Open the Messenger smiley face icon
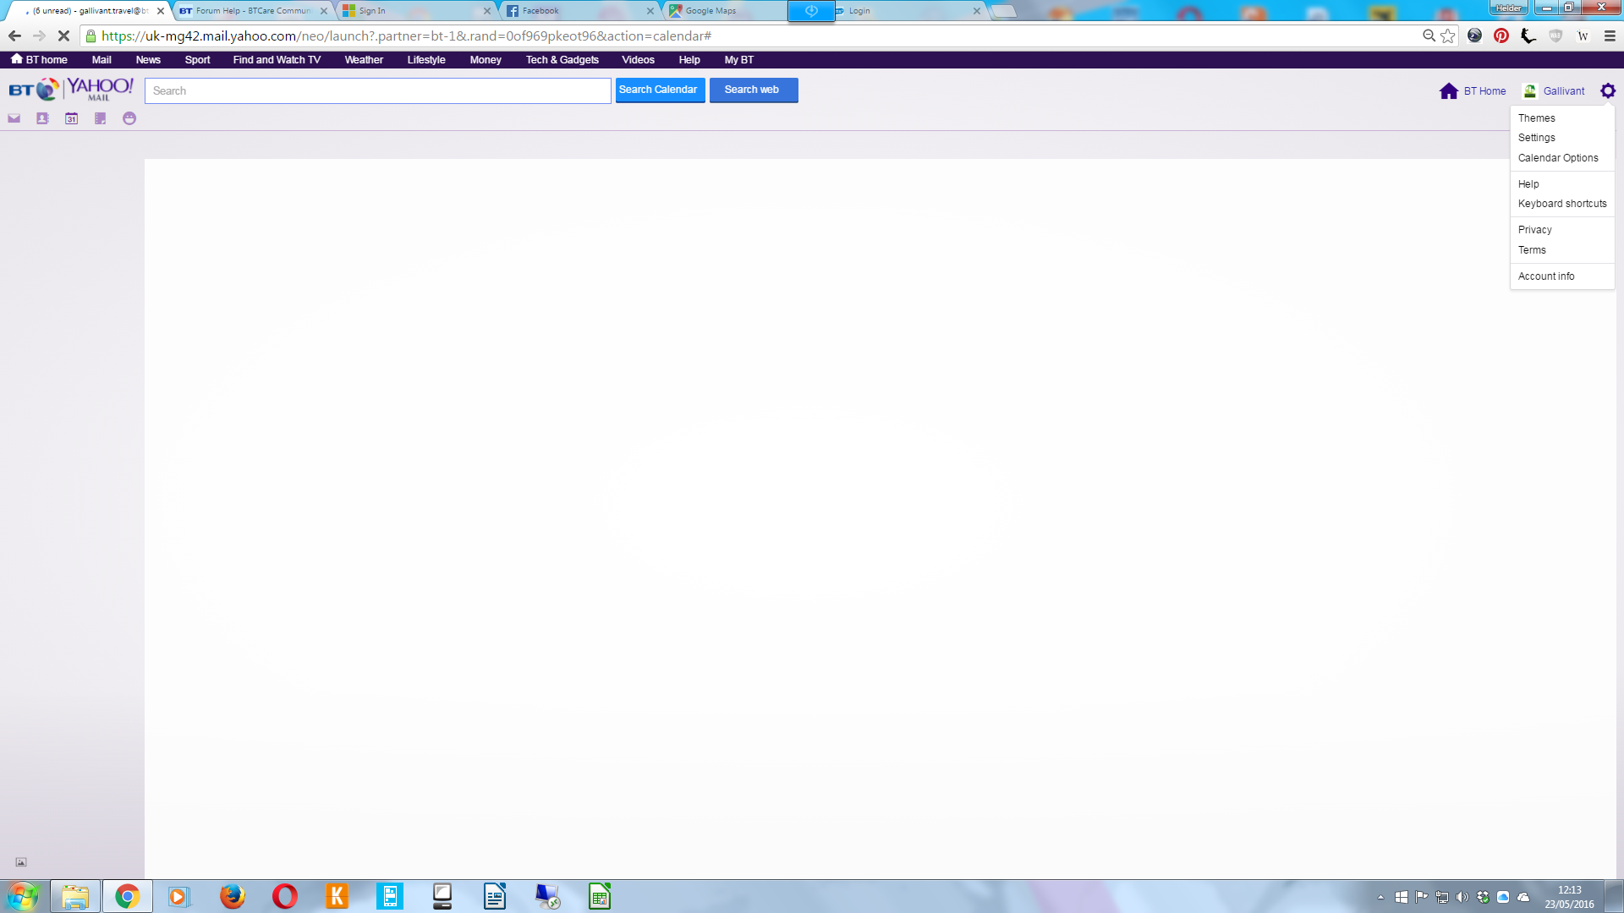 click(x=129, y=118)
